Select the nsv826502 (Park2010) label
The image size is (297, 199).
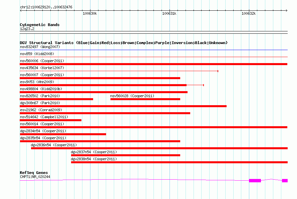[x=40, y=96]
